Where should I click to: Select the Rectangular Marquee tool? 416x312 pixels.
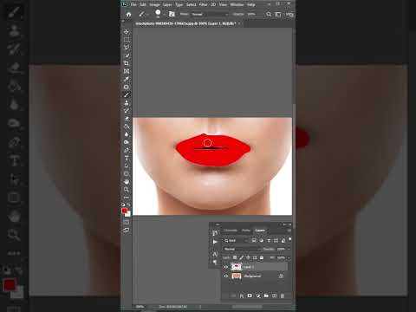click(127, 40)
